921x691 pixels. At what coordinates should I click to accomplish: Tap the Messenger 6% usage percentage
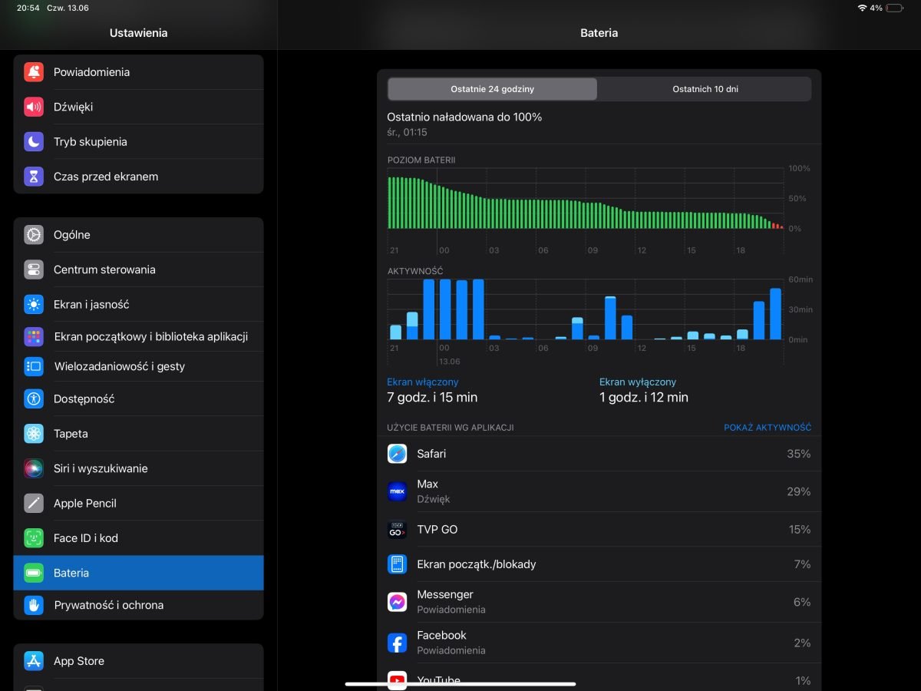point(802,602)
